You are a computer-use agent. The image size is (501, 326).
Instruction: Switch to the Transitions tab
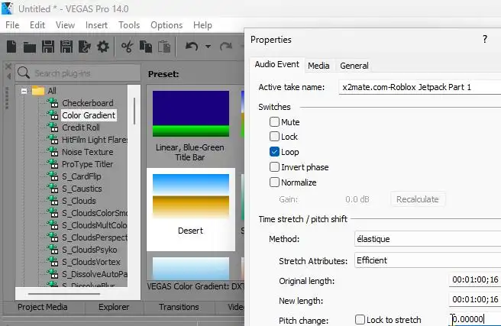179,307
